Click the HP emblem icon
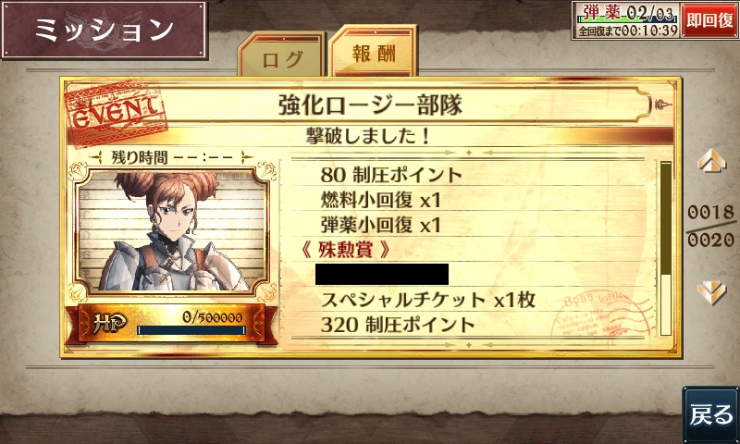This screenshot has height=444, width=740. pos(109,323)
